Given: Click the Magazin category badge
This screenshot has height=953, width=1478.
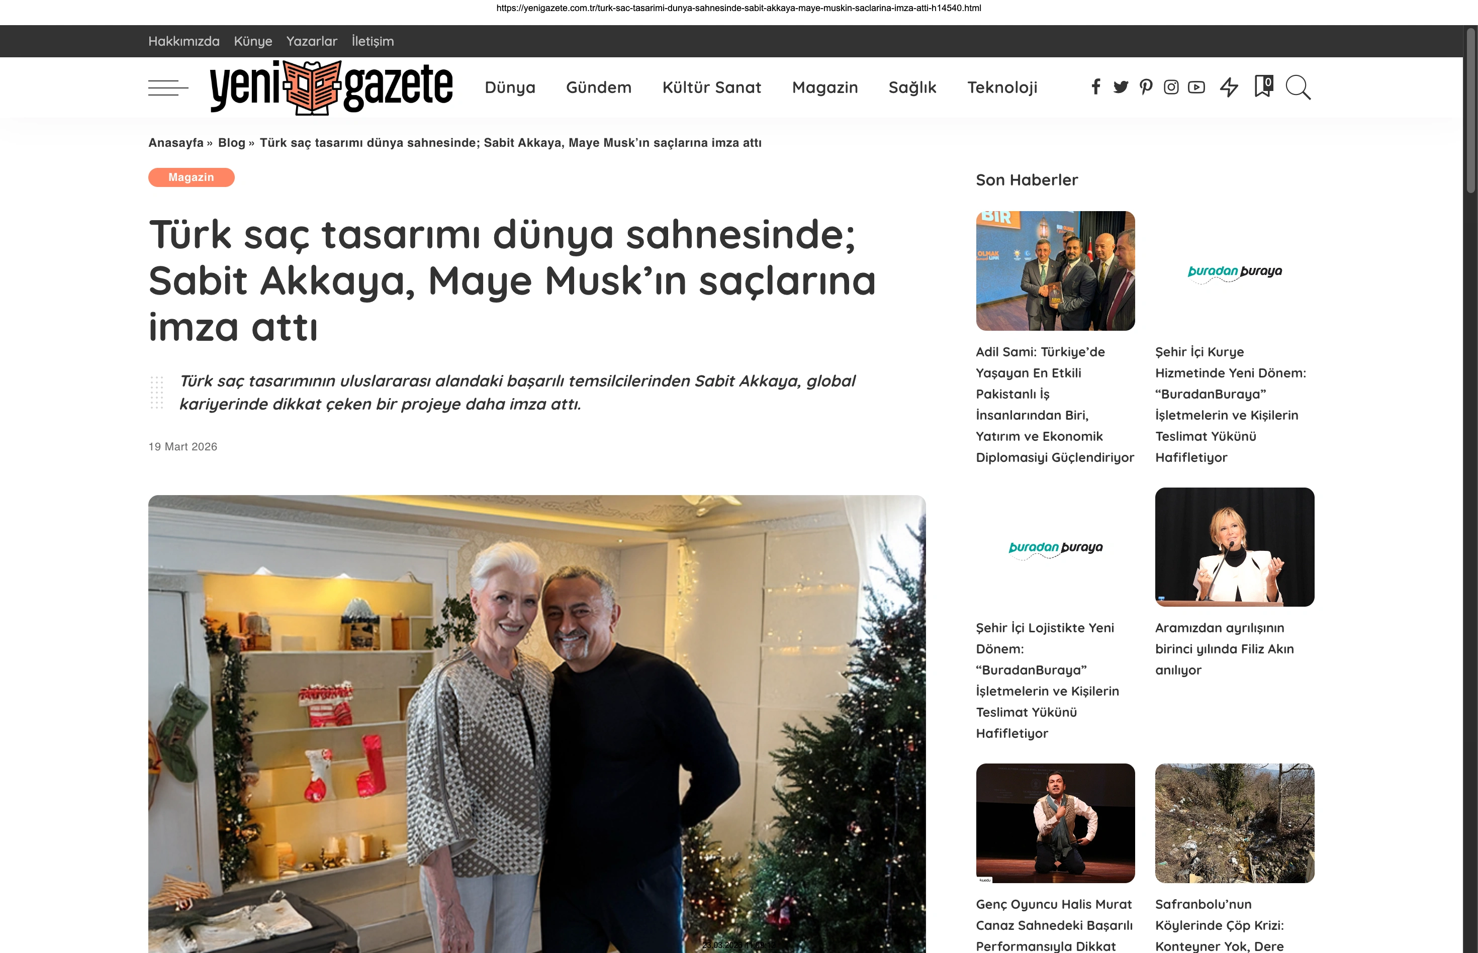Looking at the screenshot, I should point(191,177).
